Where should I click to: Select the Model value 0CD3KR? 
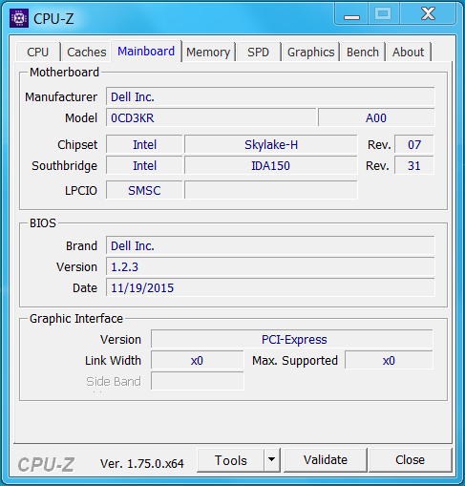[211, 117]
